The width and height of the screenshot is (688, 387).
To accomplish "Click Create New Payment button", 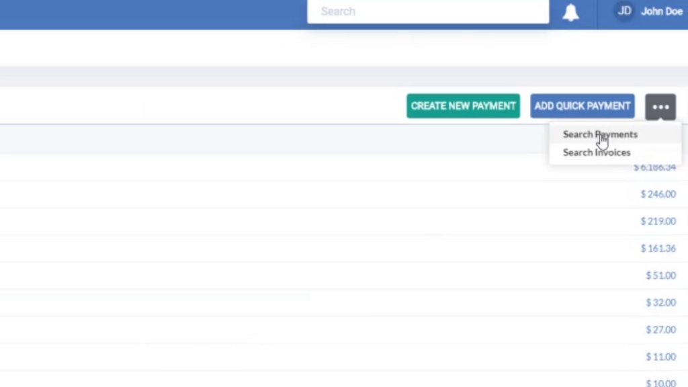I will point(464,105).
